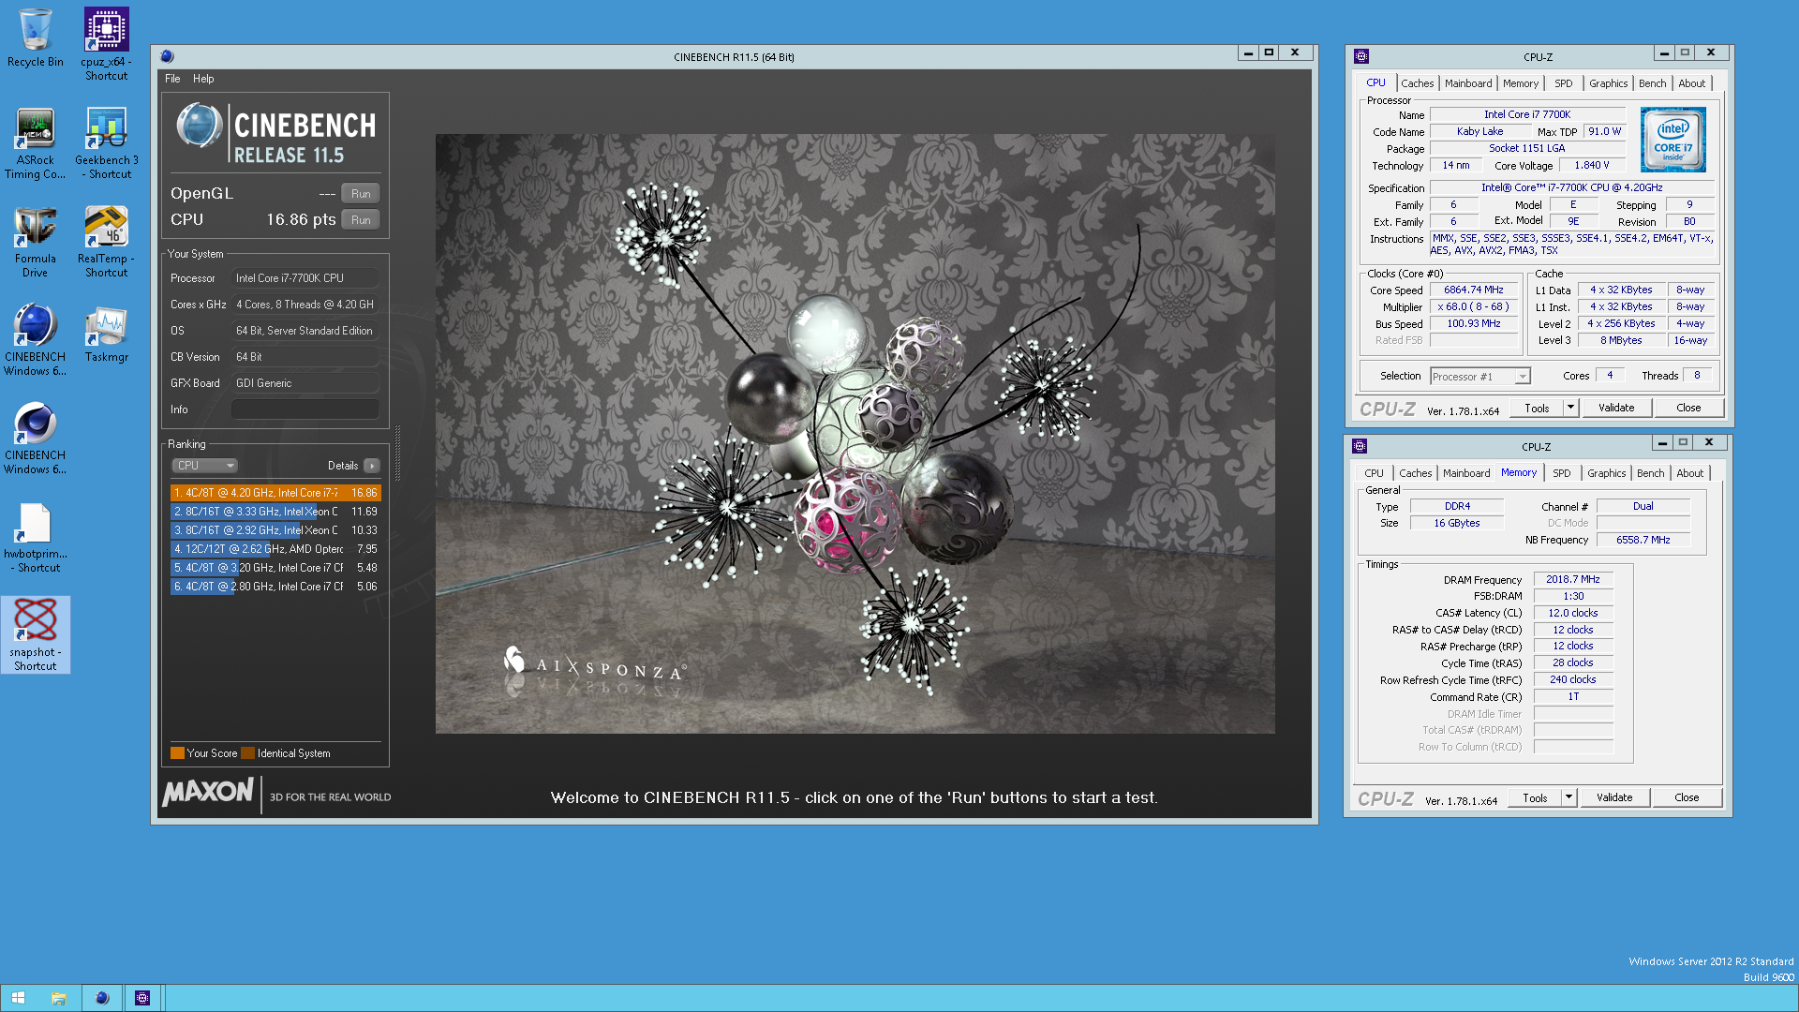Open the File menu in Cinebench

172,79
